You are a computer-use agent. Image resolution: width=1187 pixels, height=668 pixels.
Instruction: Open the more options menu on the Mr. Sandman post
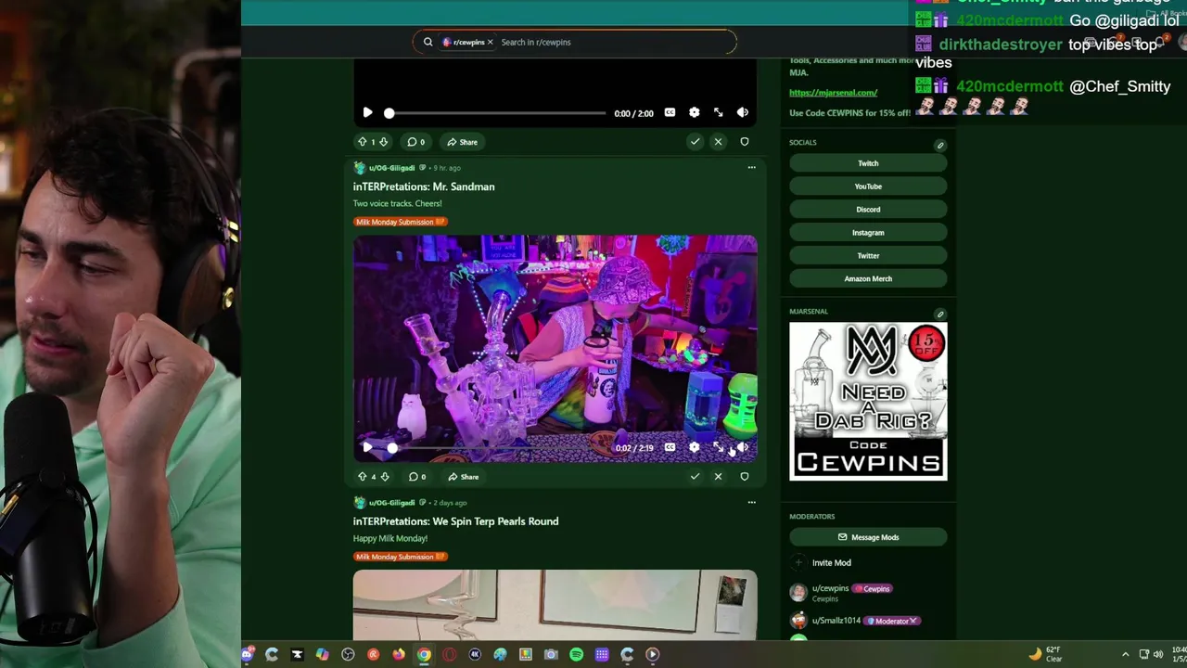(751, 168)
